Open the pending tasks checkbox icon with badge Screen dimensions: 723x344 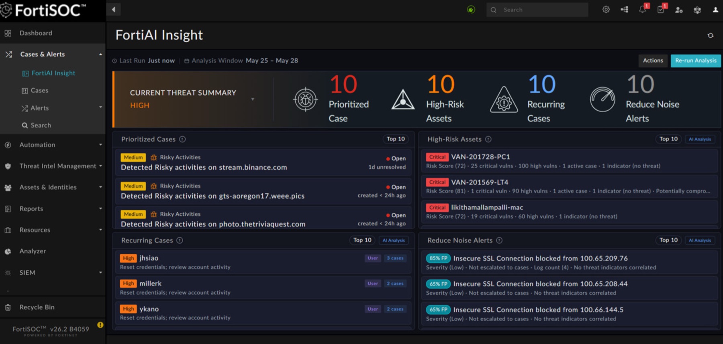coord(661,9)
